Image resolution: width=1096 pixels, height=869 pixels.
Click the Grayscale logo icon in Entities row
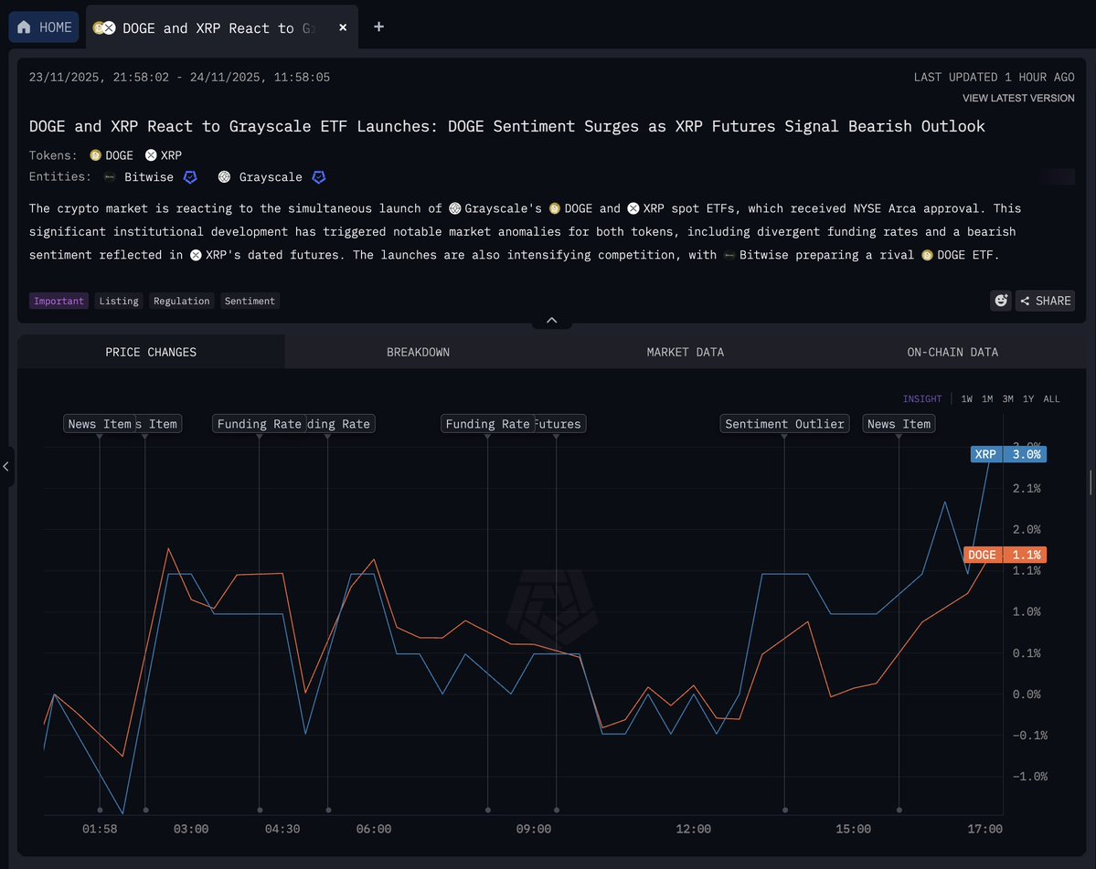[x=225, y=177]
